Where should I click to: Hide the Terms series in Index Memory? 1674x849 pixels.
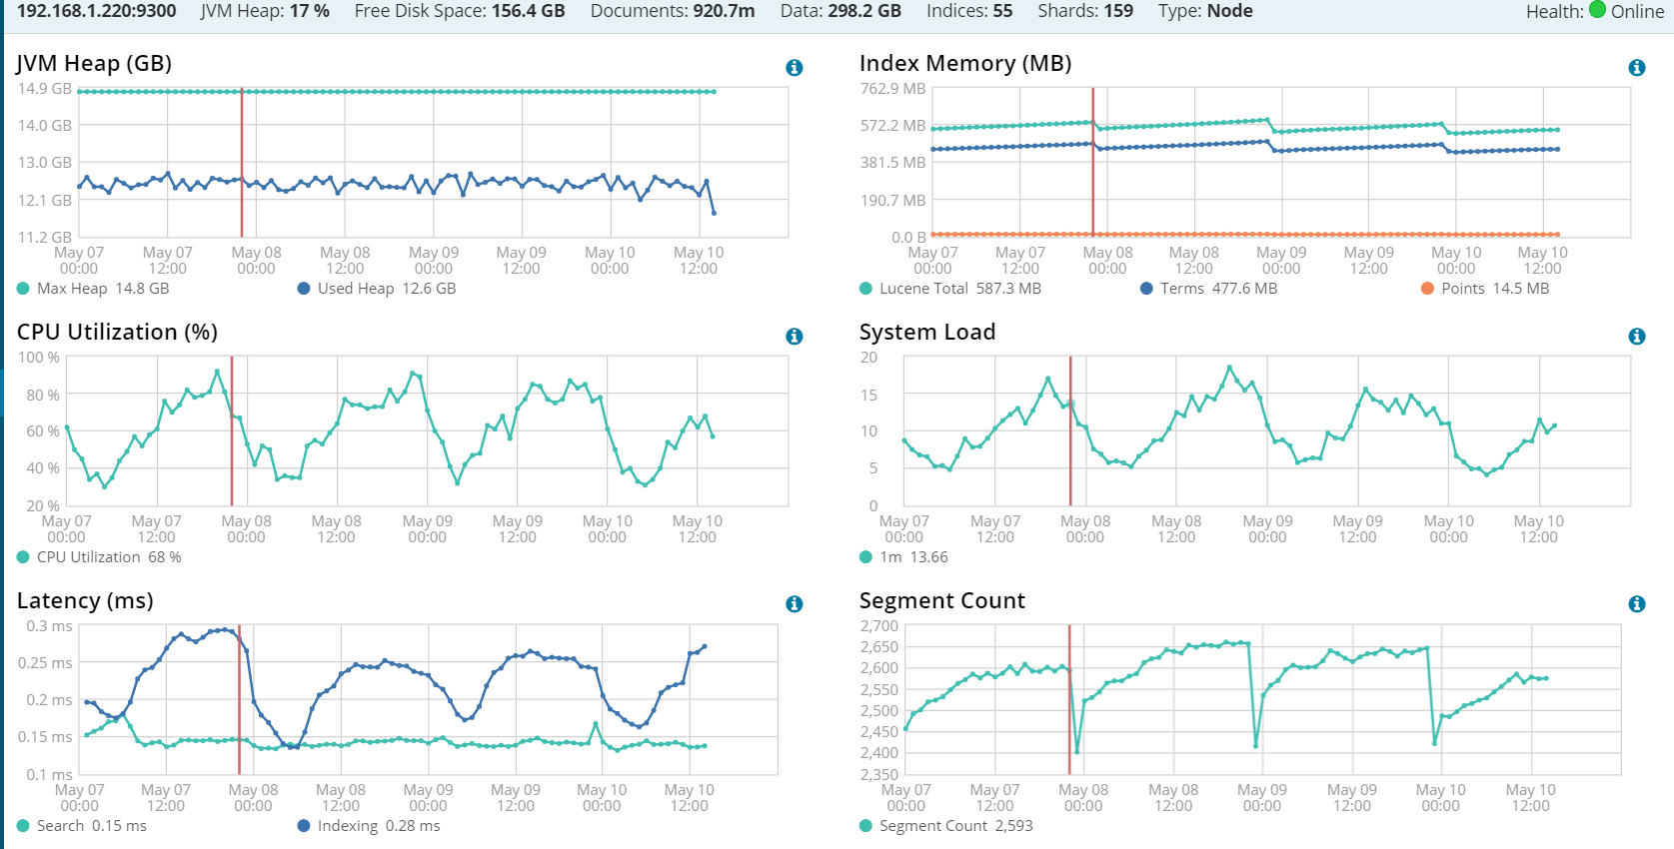coord(1209,289)
